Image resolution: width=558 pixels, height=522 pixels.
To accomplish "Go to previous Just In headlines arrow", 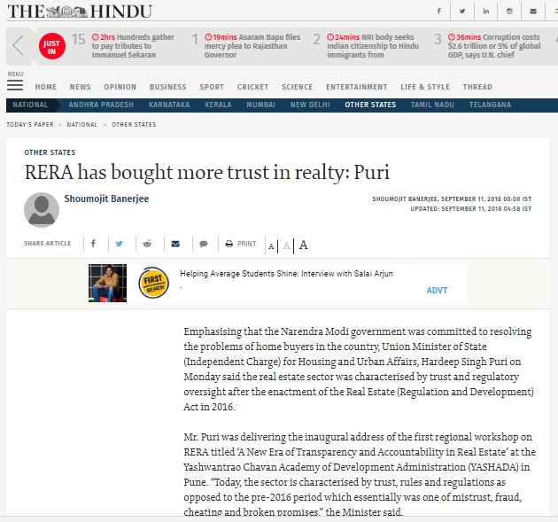I will pos(18,45).
